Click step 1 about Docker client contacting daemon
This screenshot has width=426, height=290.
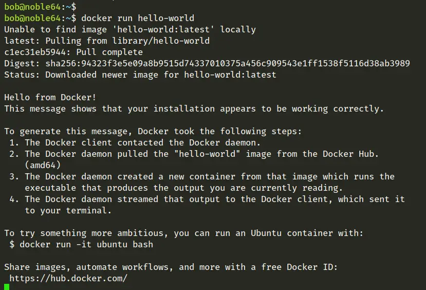135,142
